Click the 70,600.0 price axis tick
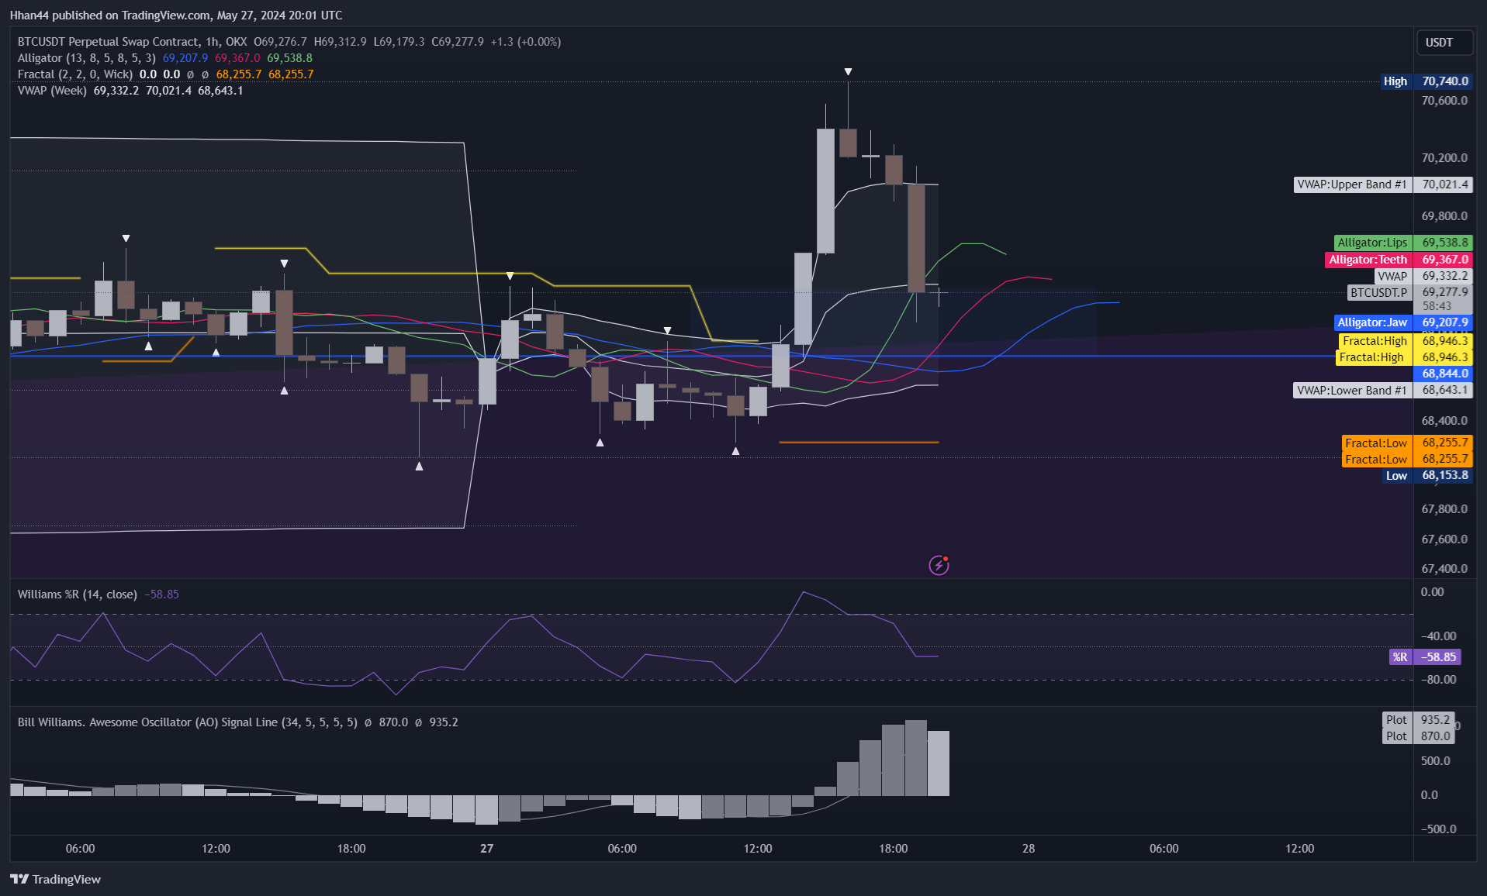The width and height of the screenshot is (1487, 896). tap(1444, 101)
